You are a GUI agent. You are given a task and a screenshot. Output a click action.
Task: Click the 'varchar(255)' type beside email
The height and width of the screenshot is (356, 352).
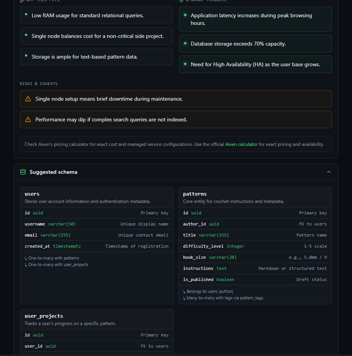coord(56,235)
